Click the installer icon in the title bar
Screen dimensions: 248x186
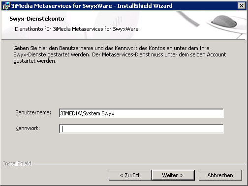pos(6,6)
